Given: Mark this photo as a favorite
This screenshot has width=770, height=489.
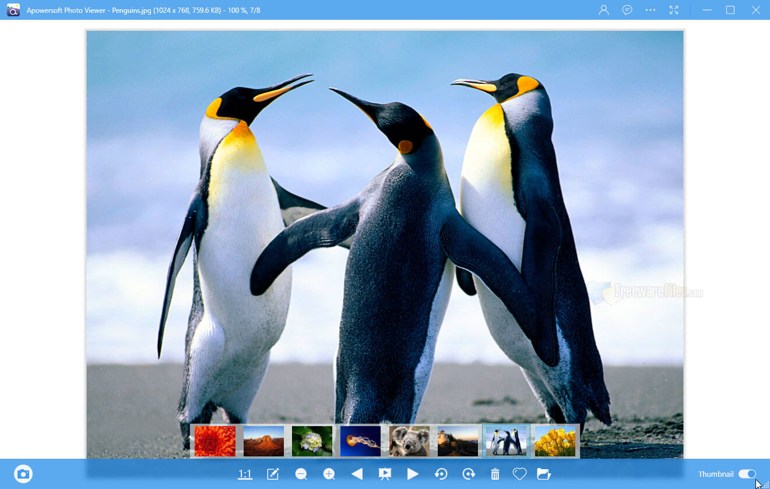Looking at the screenshot, I should click(519, 474).
